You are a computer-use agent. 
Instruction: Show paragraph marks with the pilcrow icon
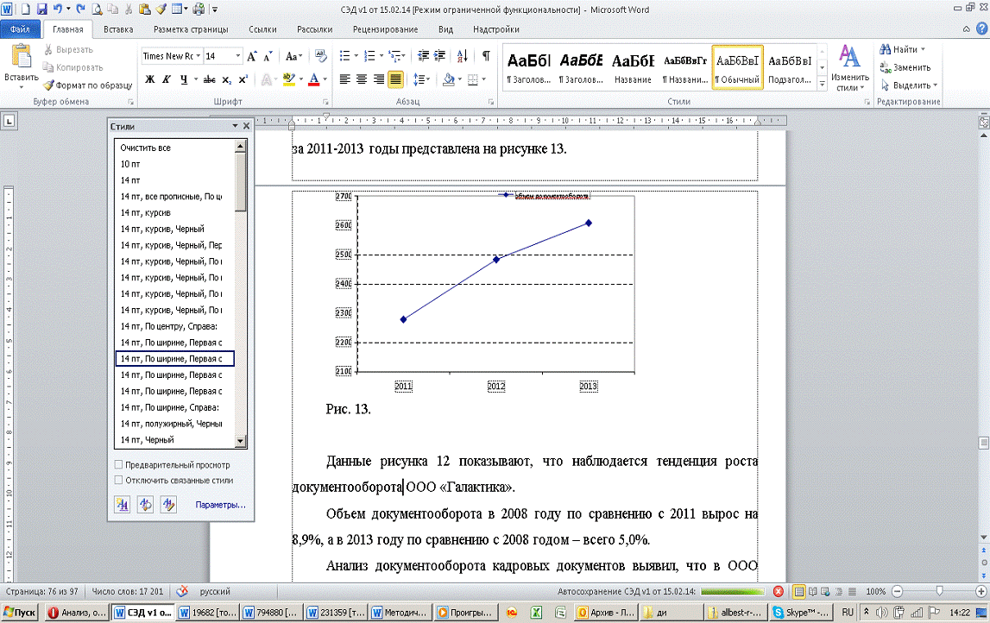486,56
